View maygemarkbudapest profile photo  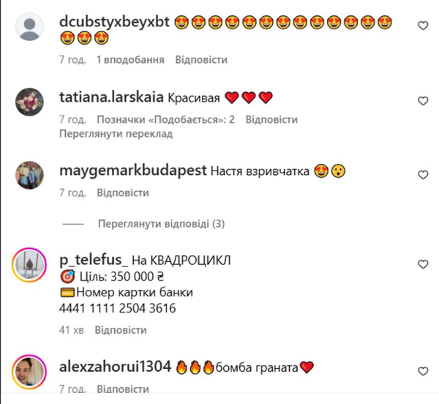point(29,175)
